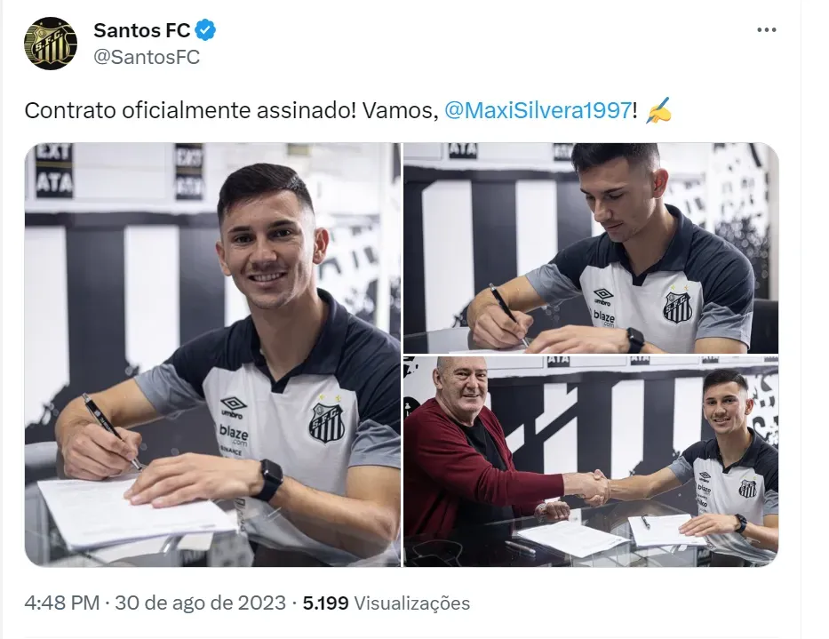Open the large photo of player signing
This screenshot has height=639, width=829.
(x=212, y=355)
